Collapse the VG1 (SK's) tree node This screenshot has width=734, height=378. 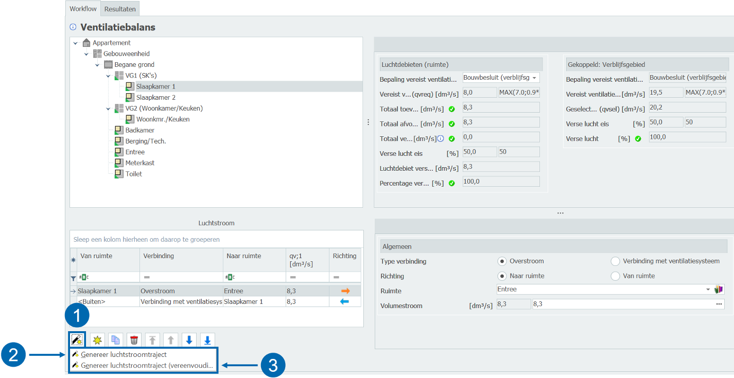coord(108,76)
